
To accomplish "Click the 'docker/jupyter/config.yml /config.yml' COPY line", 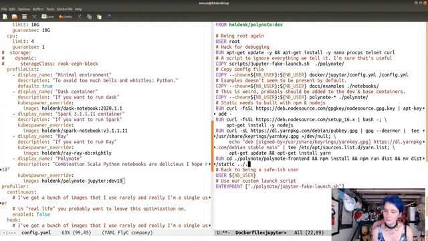I will [312, 75].
